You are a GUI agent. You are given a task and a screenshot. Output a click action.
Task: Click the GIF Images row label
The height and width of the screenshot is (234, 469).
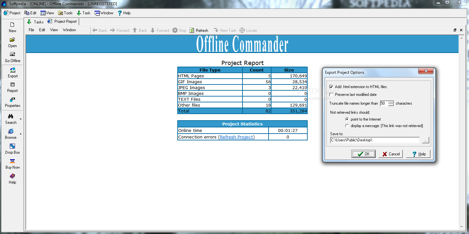(190, 82)
